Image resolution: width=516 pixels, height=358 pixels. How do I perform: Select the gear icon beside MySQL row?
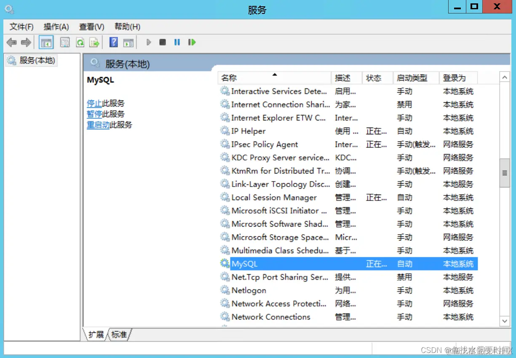pos(225,264)
